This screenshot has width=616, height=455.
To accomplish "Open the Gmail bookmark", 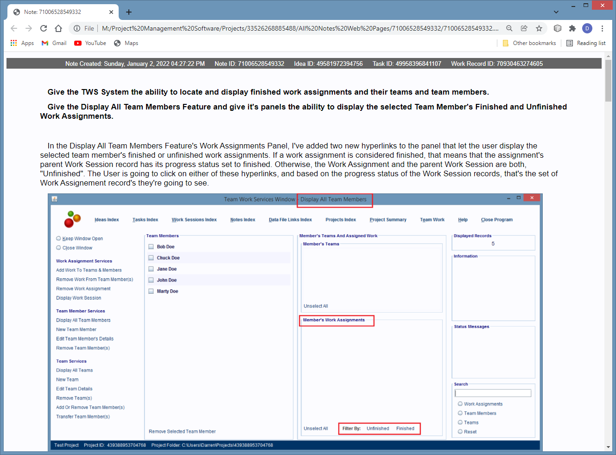I will (54, 43).
